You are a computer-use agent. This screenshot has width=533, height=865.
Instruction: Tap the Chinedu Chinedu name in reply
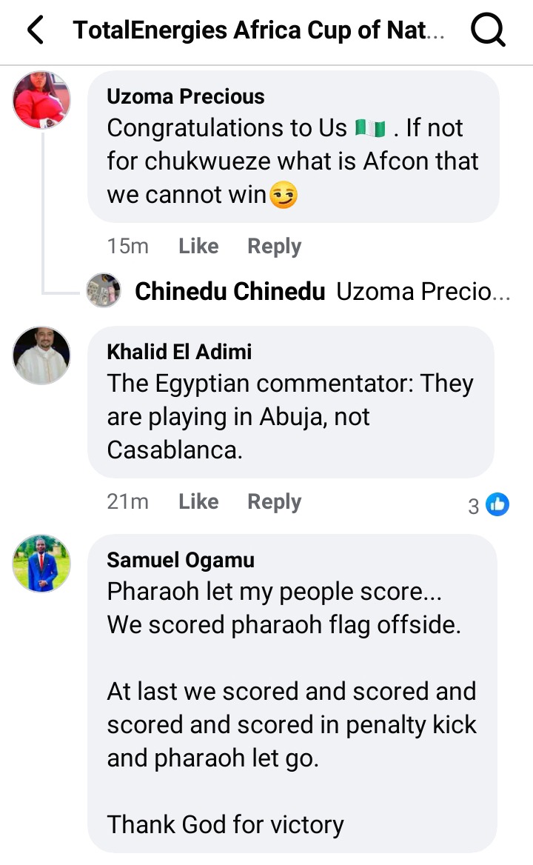pyautogui.click(x=229, y=292)
